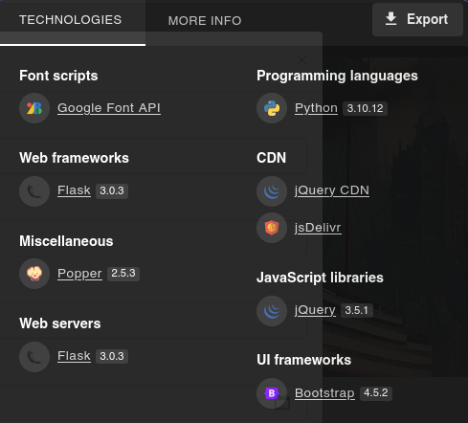The height and width of the screenshot is (423, 468).
Task: Switch to the MORE INFO tab
Action: [x=205, y=21]
